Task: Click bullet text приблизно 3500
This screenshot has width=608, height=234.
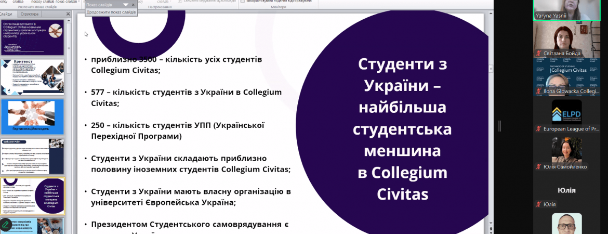Action: pyautogui.click(x=177, y=65)
